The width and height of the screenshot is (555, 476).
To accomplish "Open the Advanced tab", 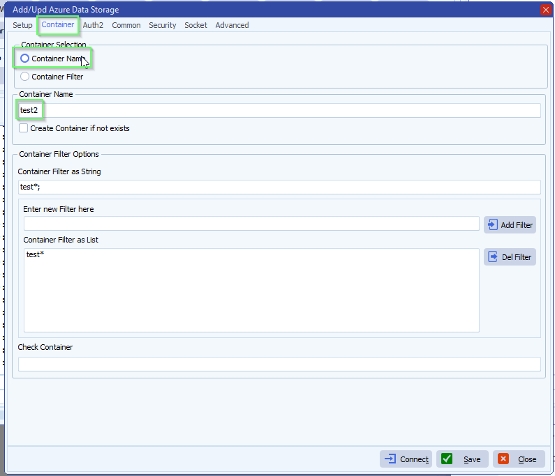I will coord(232,25).
